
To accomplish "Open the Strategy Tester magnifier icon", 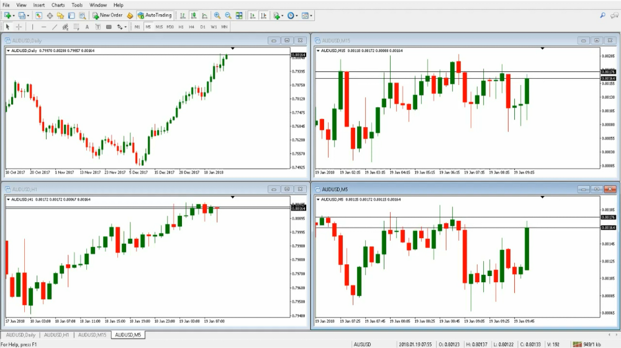I will [x=83, y=16].
